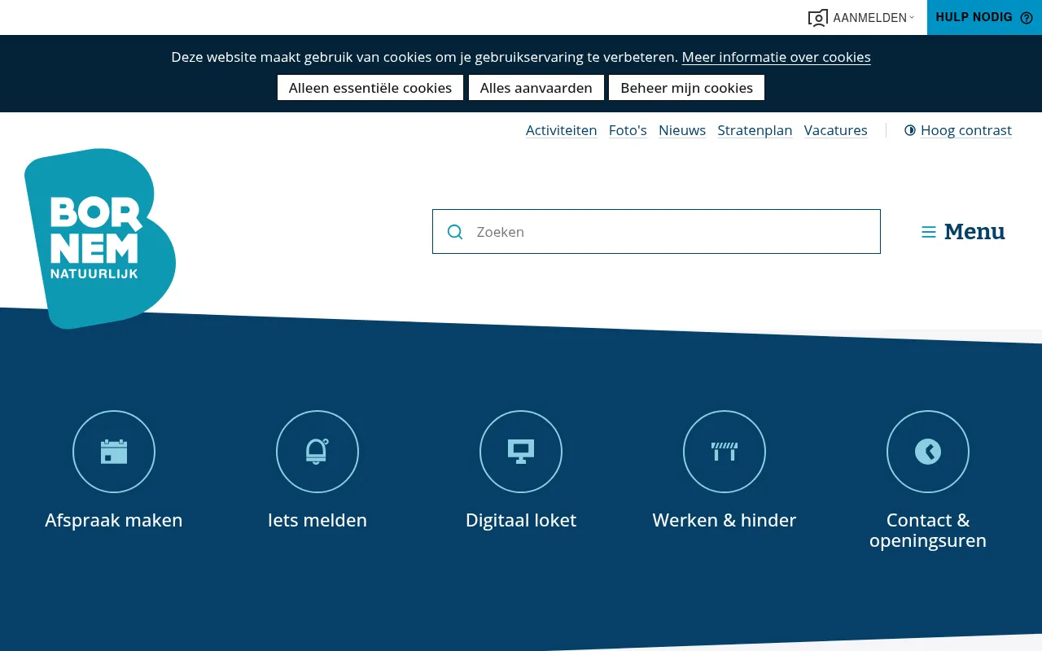Click the Afspraak maken calendar icon
The height and width of the screenshot is (651, 1042).
(114, 452)
